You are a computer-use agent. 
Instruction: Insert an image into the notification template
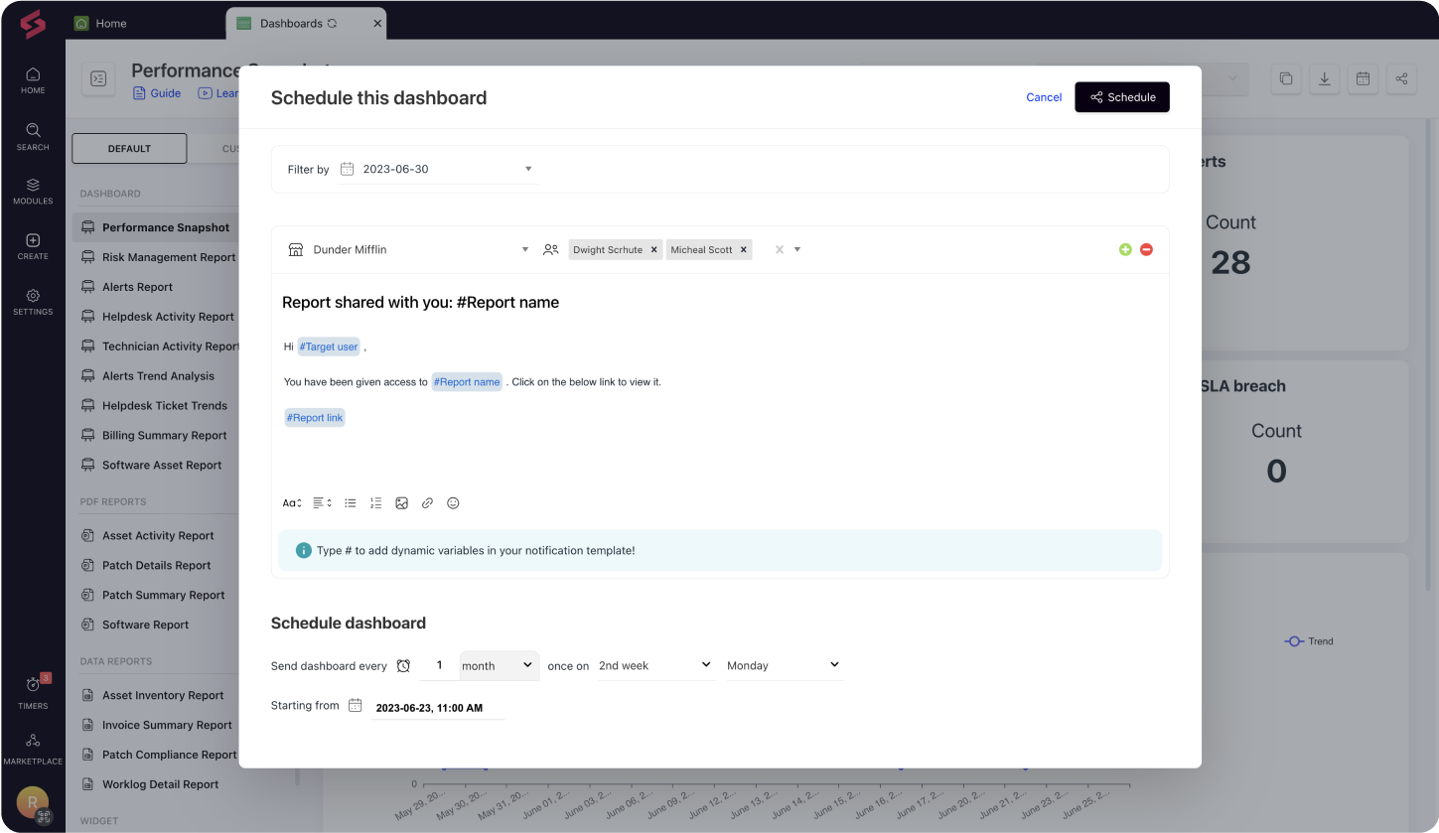(x=401, y=503)
